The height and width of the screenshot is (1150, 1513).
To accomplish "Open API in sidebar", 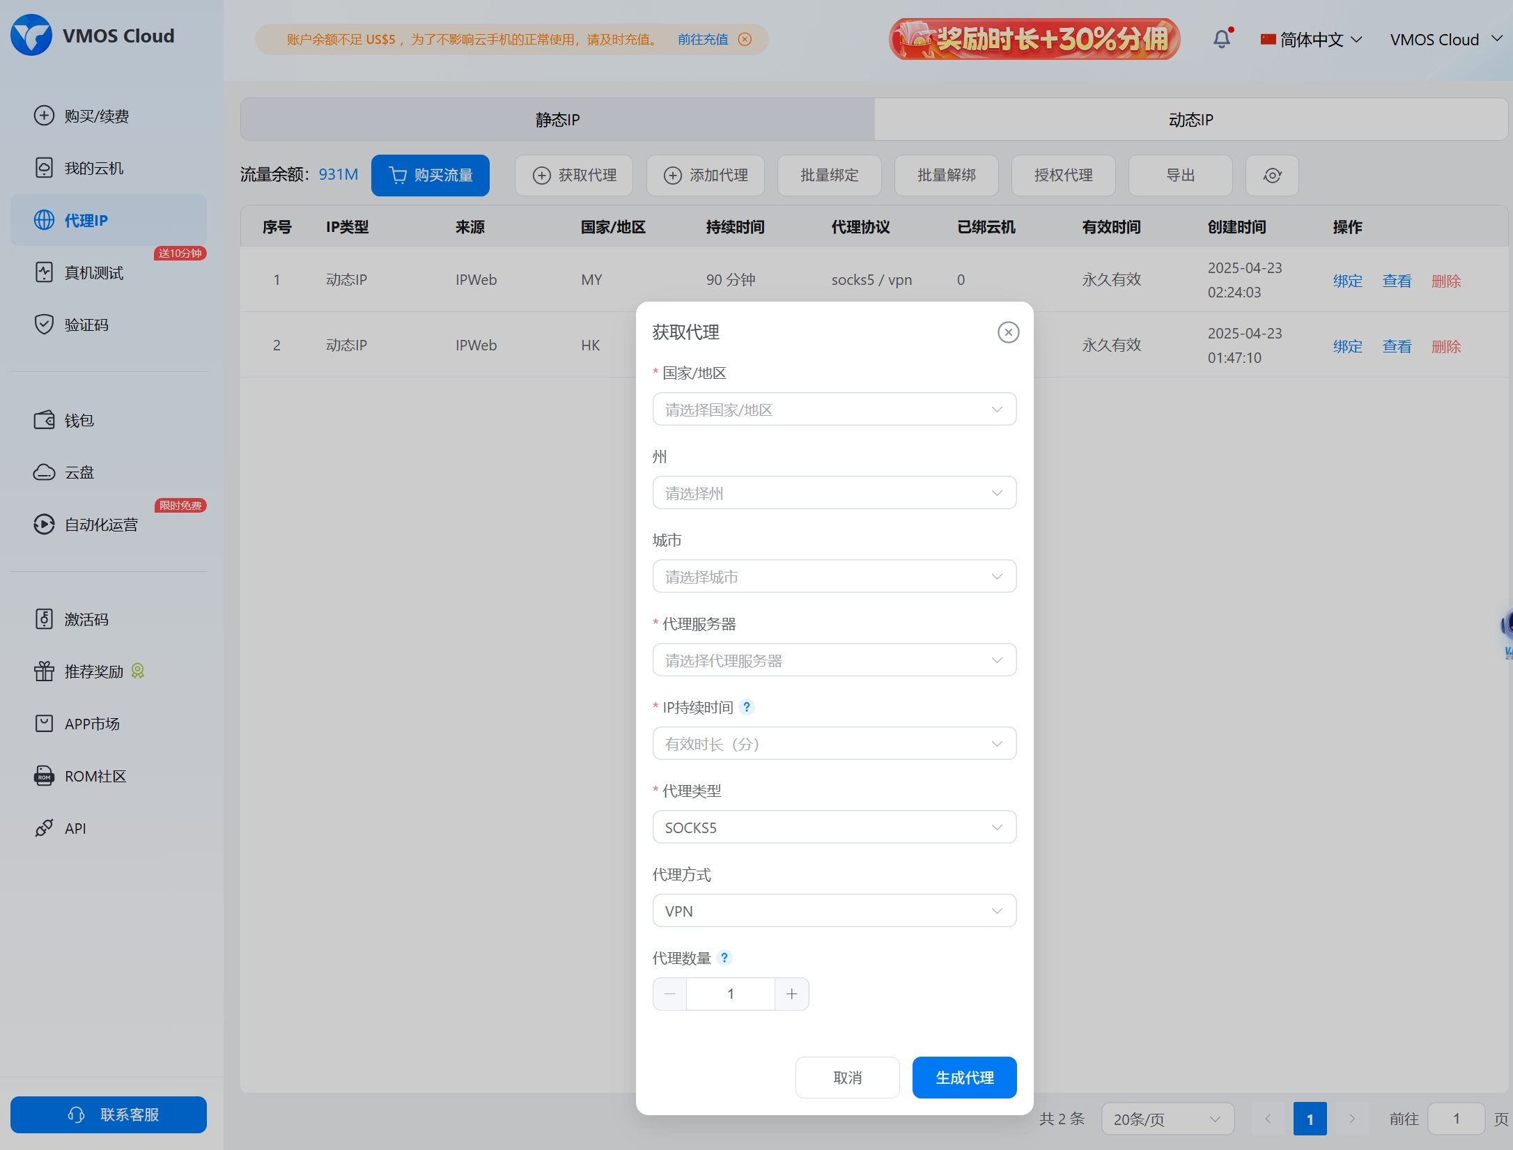I will click(x=109, y=828).
